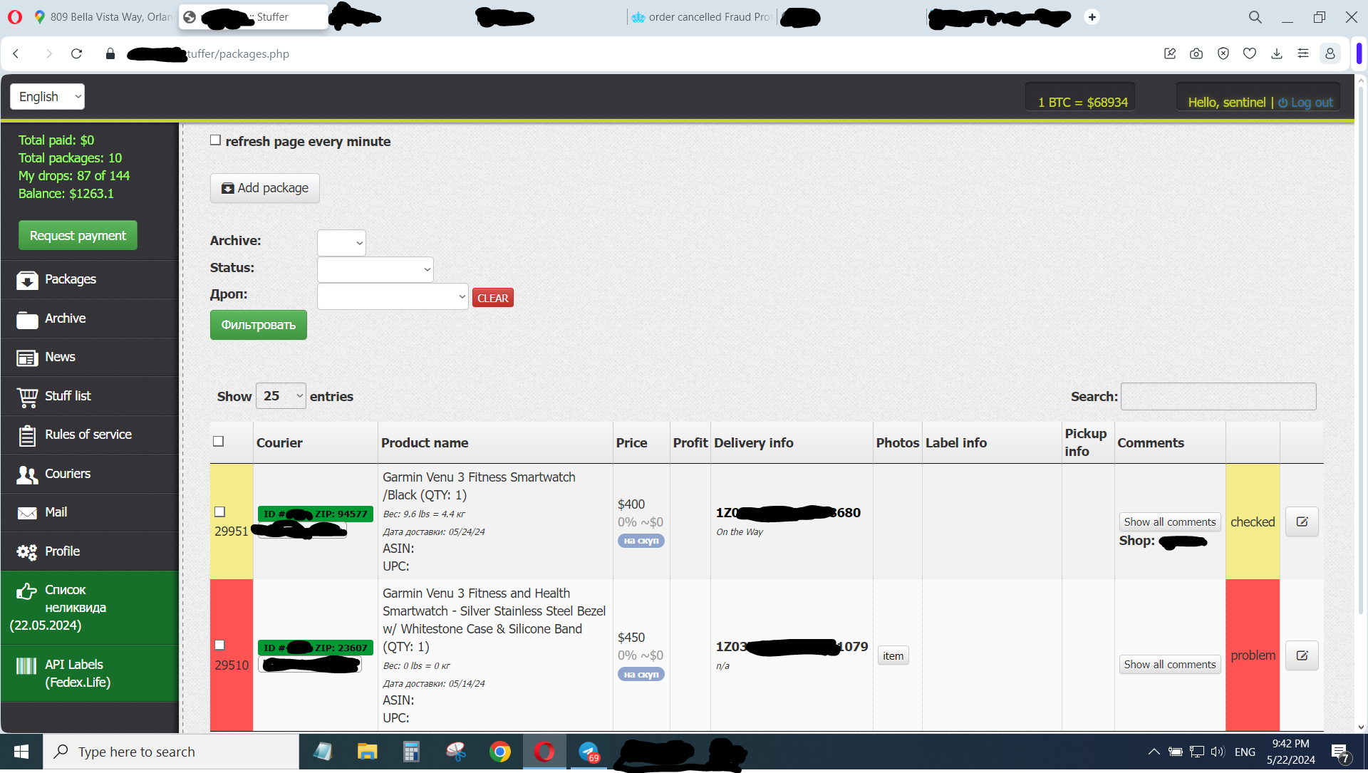1368x773 pixels.
Task: Click the ad blocker shield icon
Action: (x=1223, y=53)
